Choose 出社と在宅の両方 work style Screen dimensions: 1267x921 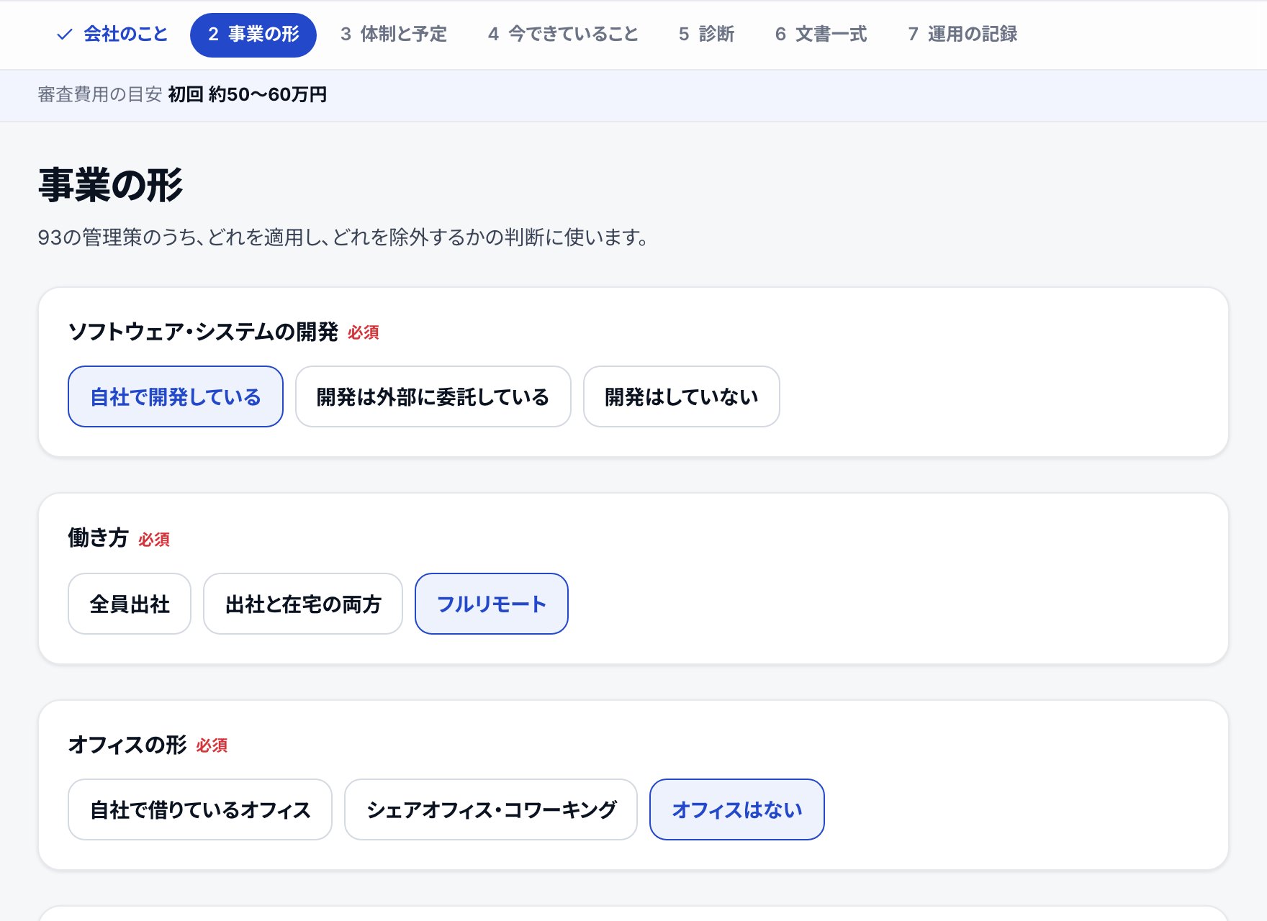[303, 604]
